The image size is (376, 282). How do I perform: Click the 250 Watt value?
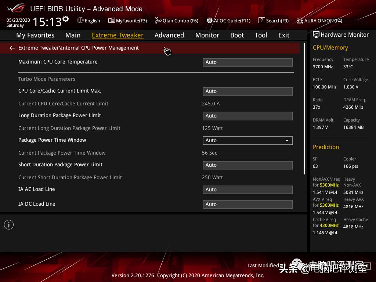pyautogui.click(x=212, y=177)
